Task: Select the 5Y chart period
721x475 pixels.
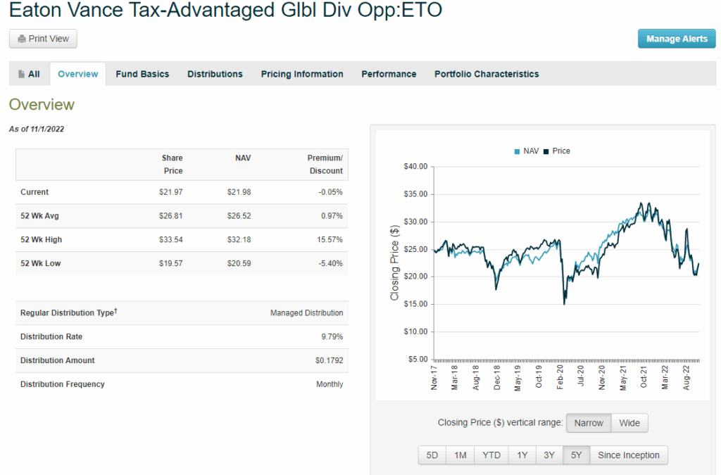Action: click(x=577, y=455)
